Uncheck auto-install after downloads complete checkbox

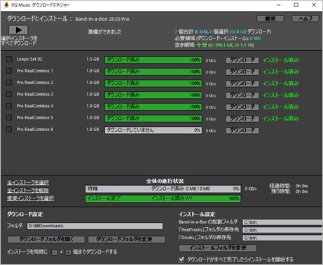(181, 259)
